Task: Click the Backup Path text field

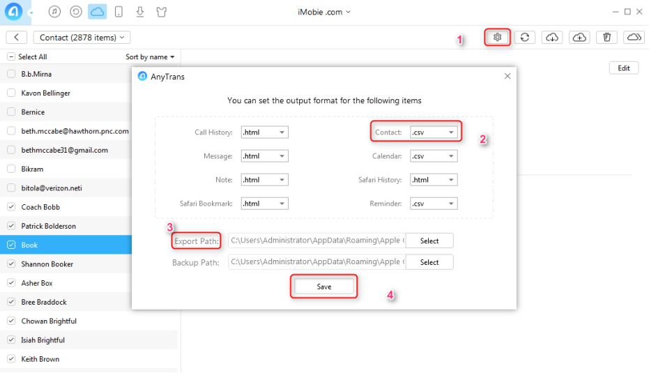Action: pyautogui.click(x=317, y=262)
